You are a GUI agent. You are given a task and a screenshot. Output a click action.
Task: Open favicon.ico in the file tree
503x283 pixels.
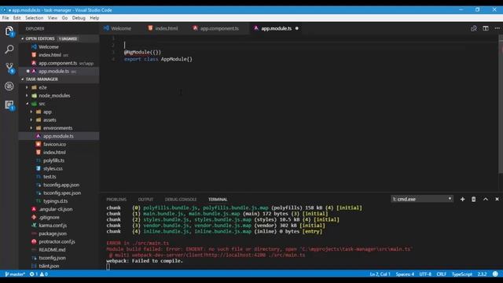(54, 145)
